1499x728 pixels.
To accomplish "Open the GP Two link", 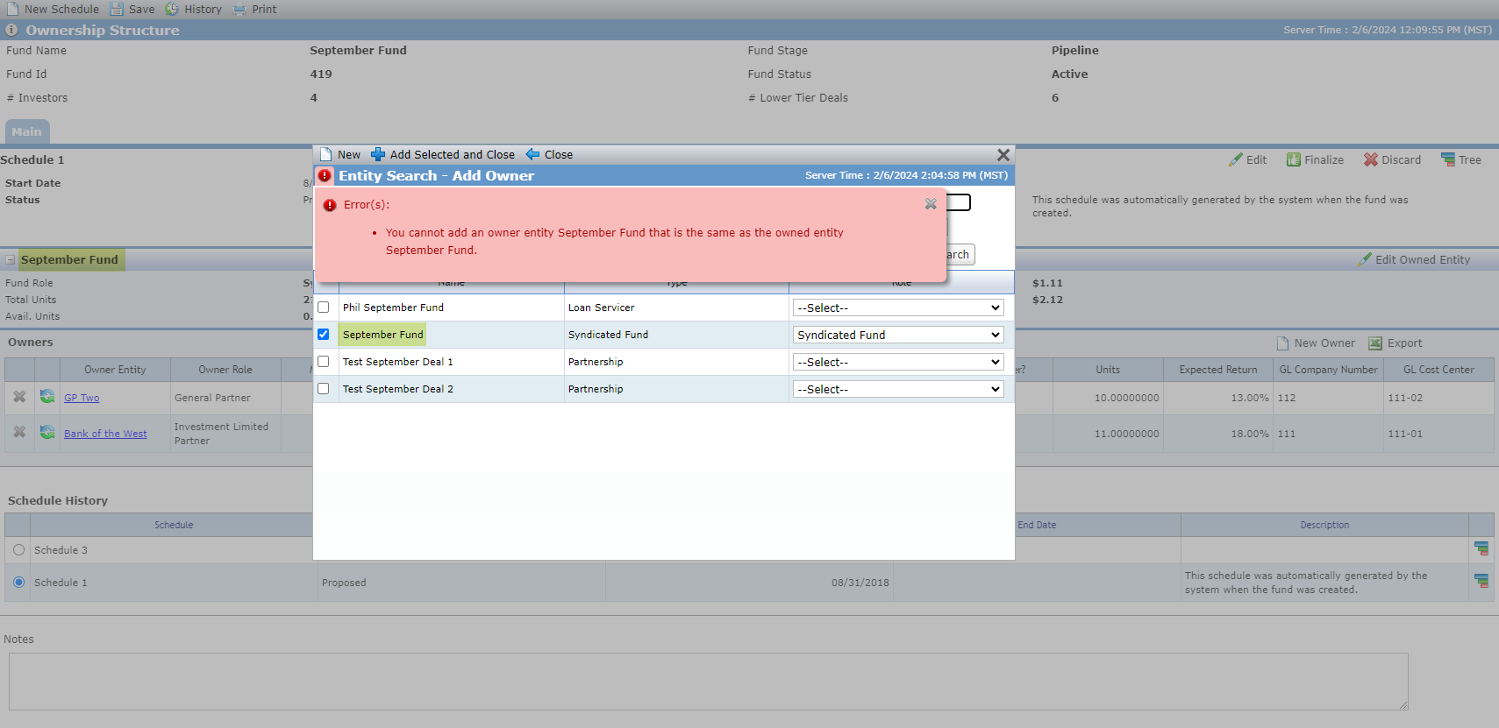I will click(x=82, y=398).
